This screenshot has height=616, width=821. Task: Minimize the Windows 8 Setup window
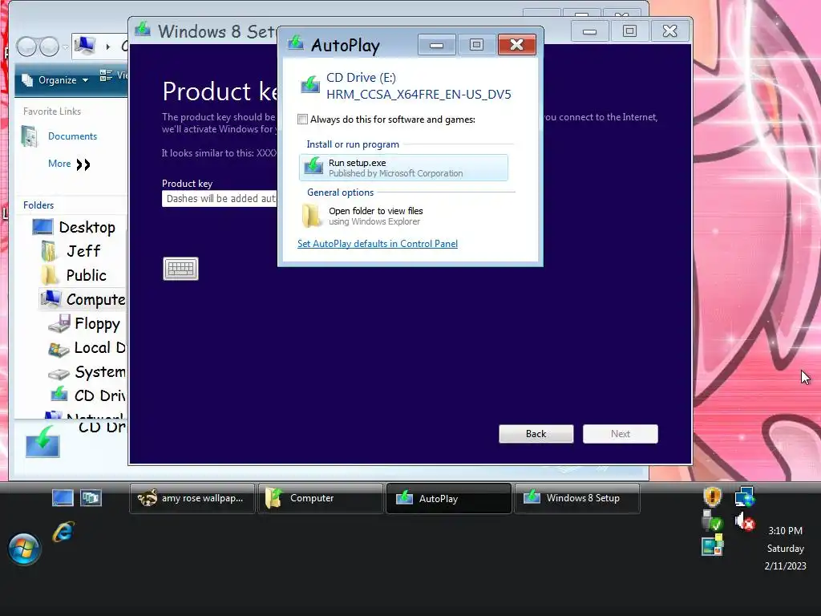click(x=589, y=31)
